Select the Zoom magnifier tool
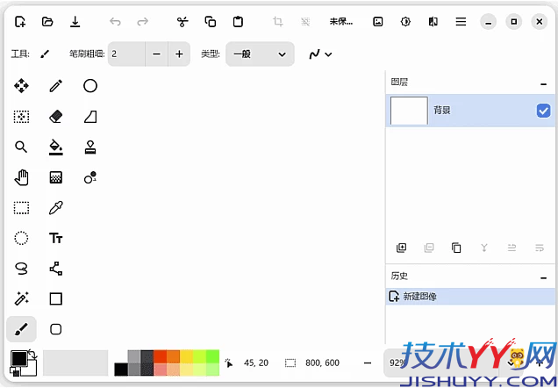Image resolution: width=558 pixels, height=388 pixels. click(x=21, y=147)
